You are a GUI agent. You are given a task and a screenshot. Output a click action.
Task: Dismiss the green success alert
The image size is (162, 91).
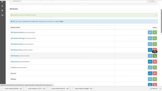coord(156,15)
